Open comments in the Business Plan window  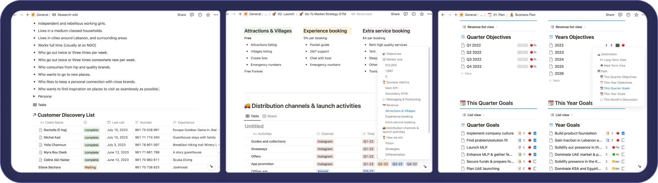[x=620, y=15]
